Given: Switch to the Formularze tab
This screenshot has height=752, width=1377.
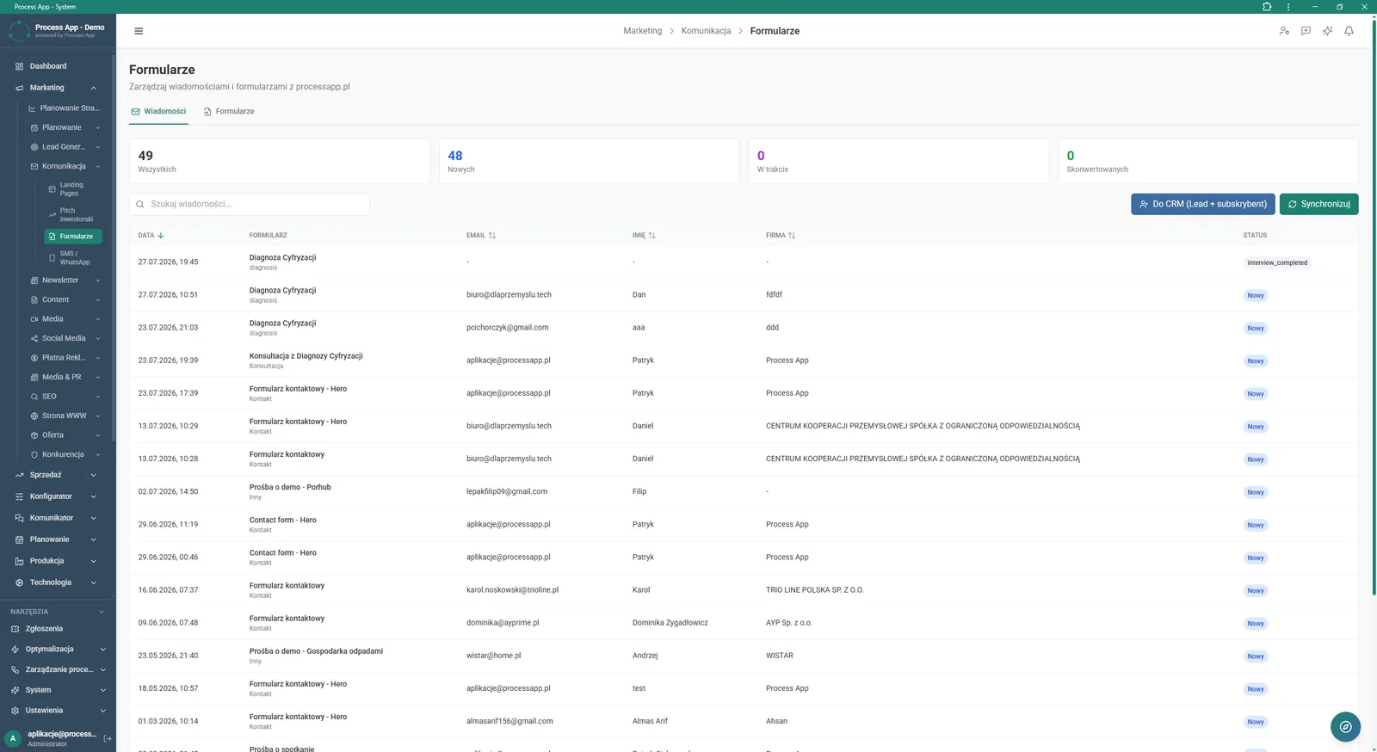Looking at the screenshot, I should coord(229,112).
